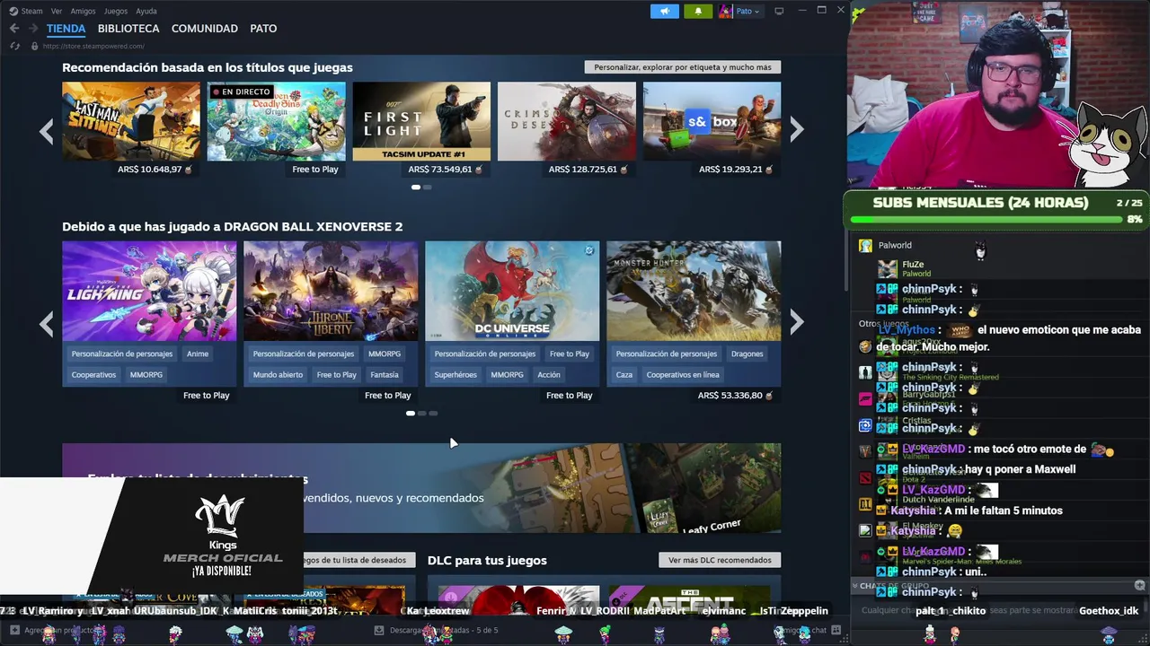
Task: Select the third page dot under Dragon Ball carousel
Action: [x=433, y=414]
